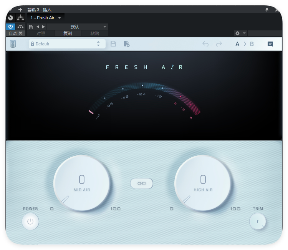288x250 pixels.
Task: Click the level meter arc
Action: coord(144,98)
